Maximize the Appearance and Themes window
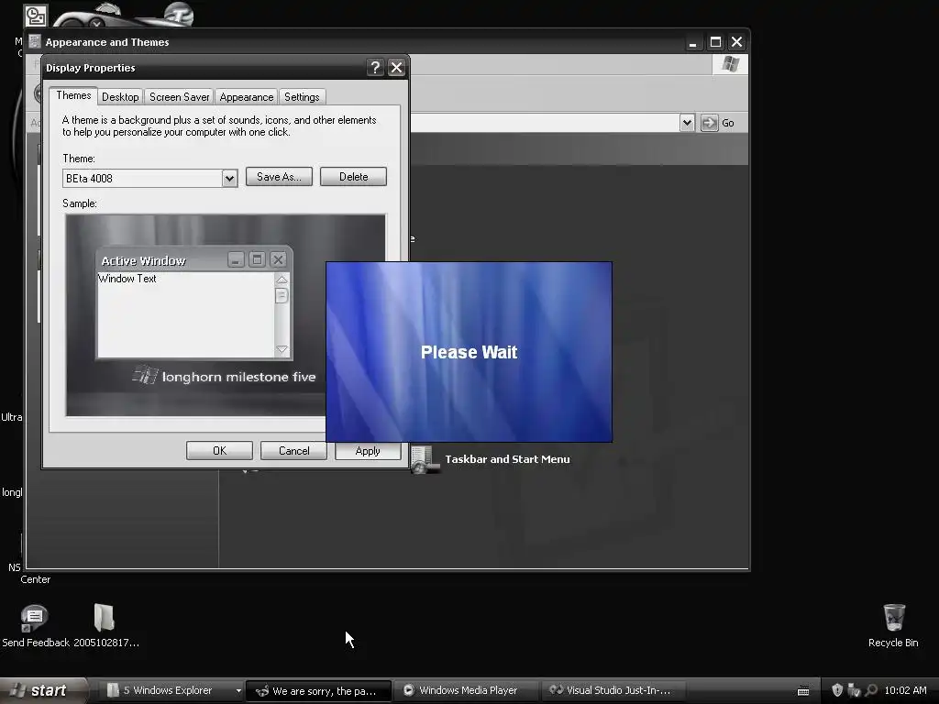This screenshot has height=704, width=939. pos(715,42)
